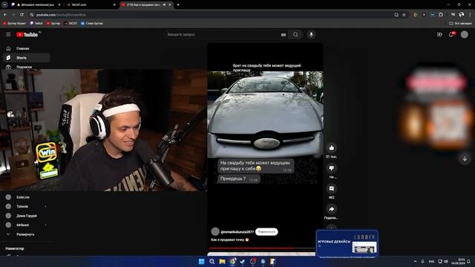Go back with browser back arrow

[x=5, y=15]
